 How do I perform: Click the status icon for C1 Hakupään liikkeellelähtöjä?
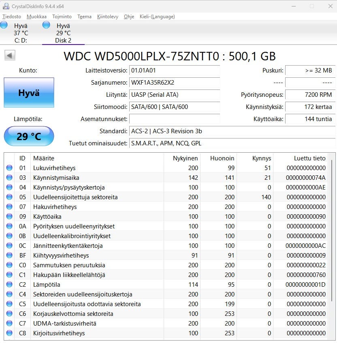9,275
